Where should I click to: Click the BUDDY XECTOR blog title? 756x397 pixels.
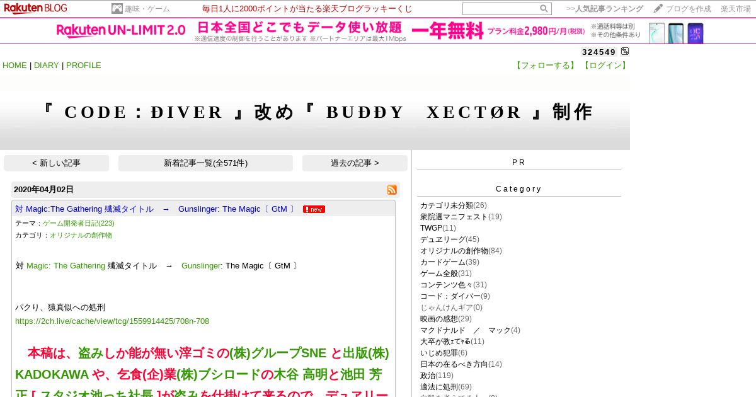[x=317, y=112]
